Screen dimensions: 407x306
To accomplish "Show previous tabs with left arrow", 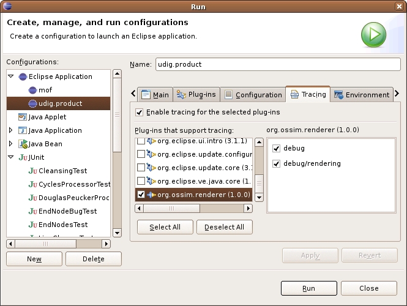I will tap(133, 93).
